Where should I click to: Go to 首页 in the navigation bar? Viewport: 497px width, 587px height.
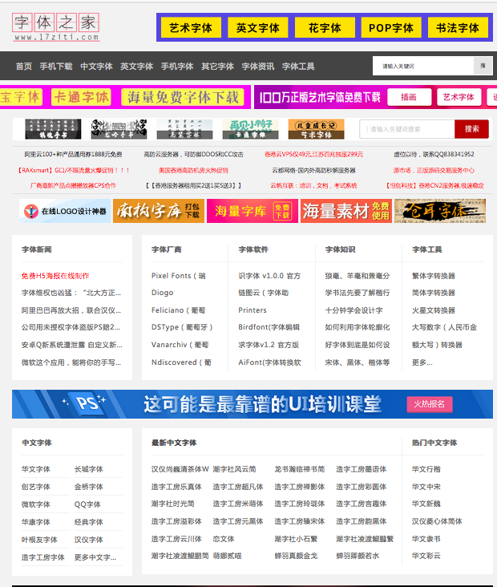point(24,67)
